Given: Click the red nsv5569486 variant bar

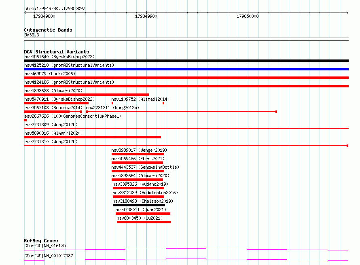Looking at the screenshot, I should (137, 163).
